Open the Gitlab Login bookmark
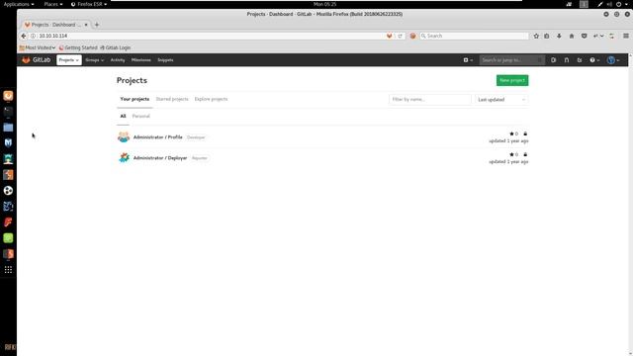Image resolution: width=633 pixels, height=356 pixels. (115, 47)
